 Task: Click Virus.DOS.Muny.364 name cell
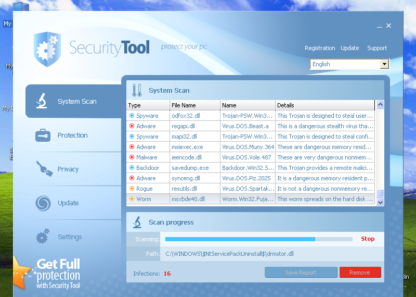(248, 147)
